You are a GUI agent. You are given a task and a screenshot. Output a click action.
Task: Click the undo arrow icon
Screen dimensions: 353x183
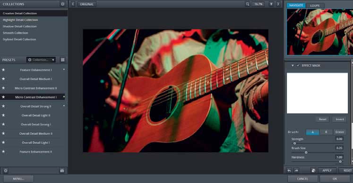pos(289,171)
